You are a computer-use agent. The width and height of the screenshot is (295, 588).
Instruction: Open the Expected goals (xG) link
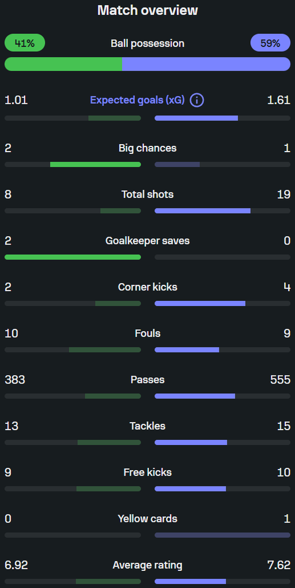coord(137,100)
